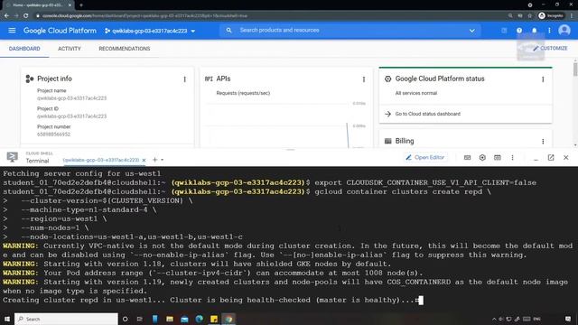Click the Customize button
Image resolution: width=578 pixels, height=325 pixels.
[x=550, y=48]
